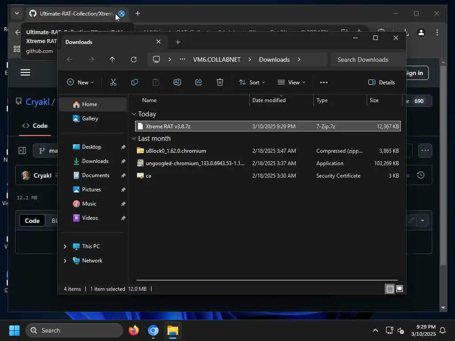Screen dimensions: 455x341
Task: Open the See more ellipsis menu
Action: (x=324, y=82)
